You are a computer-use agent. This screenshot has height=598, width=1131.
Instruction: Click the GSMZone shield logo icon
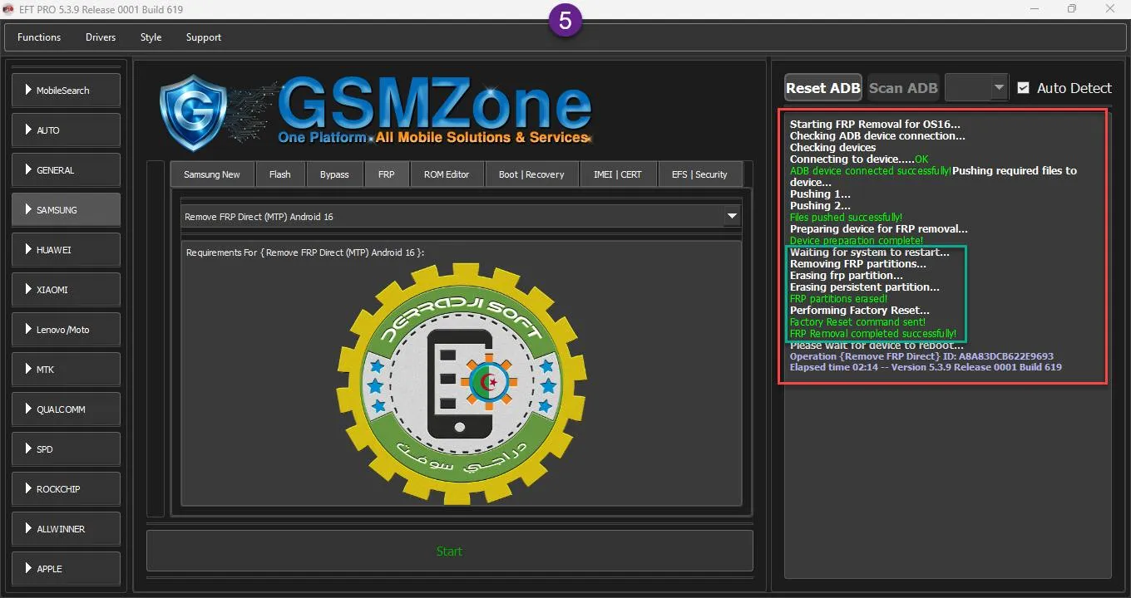193,112
